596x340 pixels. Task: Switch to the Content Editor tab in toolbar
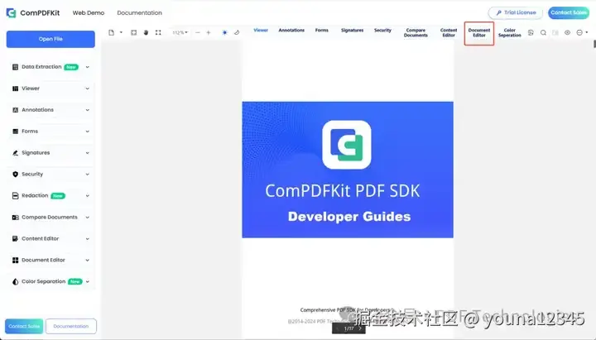449,32
